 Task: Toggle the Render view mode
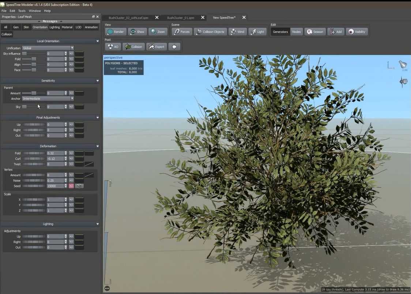[x=116, y=32]
